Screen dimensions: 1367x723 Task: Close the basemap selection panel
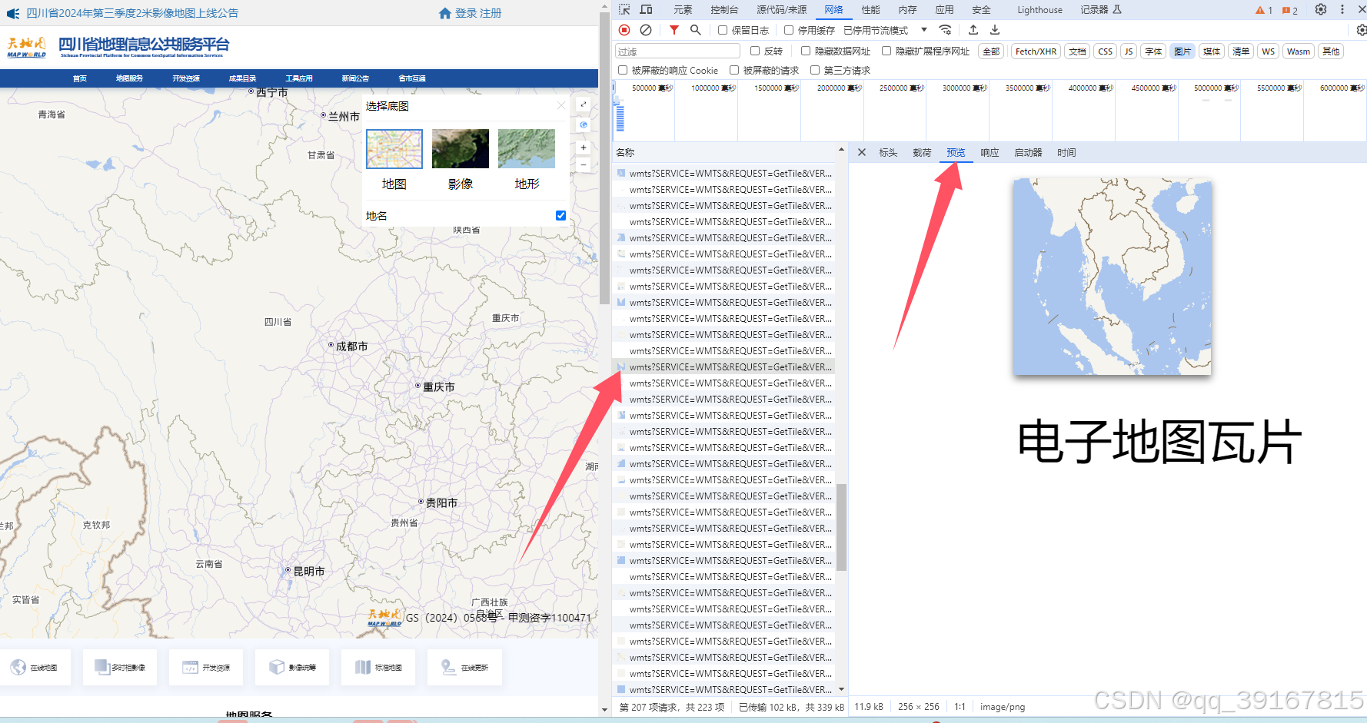pos(561,105)
